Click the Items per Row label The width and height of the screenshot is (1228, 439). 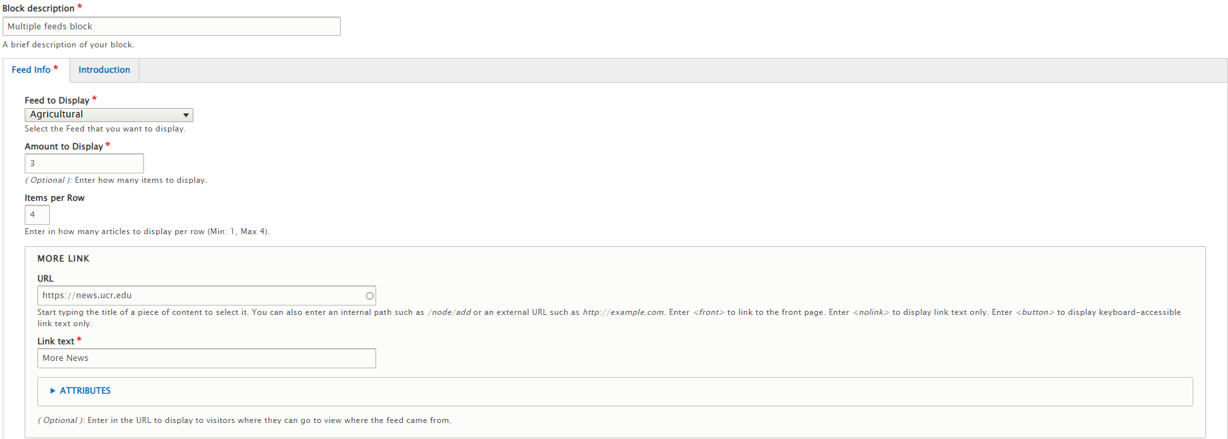point(55,197)
